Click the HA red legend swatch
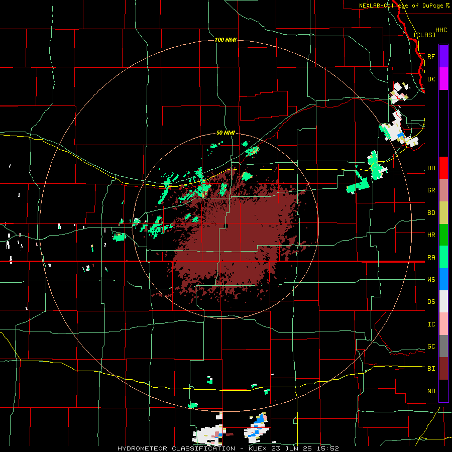This screenshot has width=452, height=452. [443, 168]
